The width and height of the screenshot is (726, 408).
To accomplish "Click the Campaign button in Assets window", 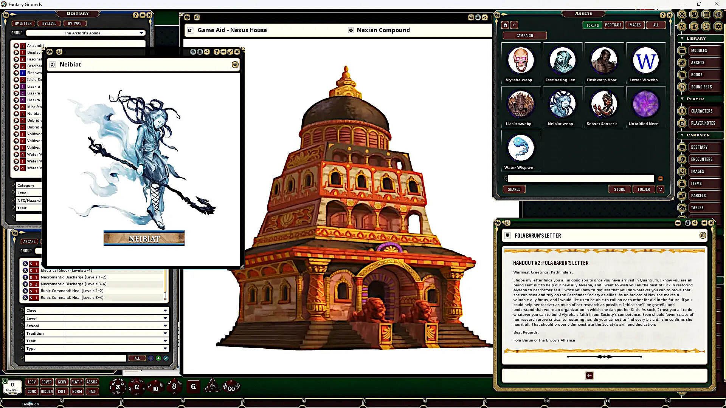I will (524, 36).
